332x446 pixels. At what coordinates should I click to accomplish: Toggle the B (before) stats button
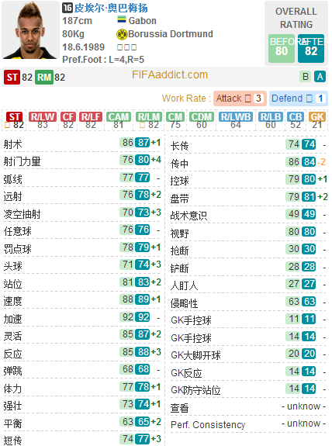(306, 77)
